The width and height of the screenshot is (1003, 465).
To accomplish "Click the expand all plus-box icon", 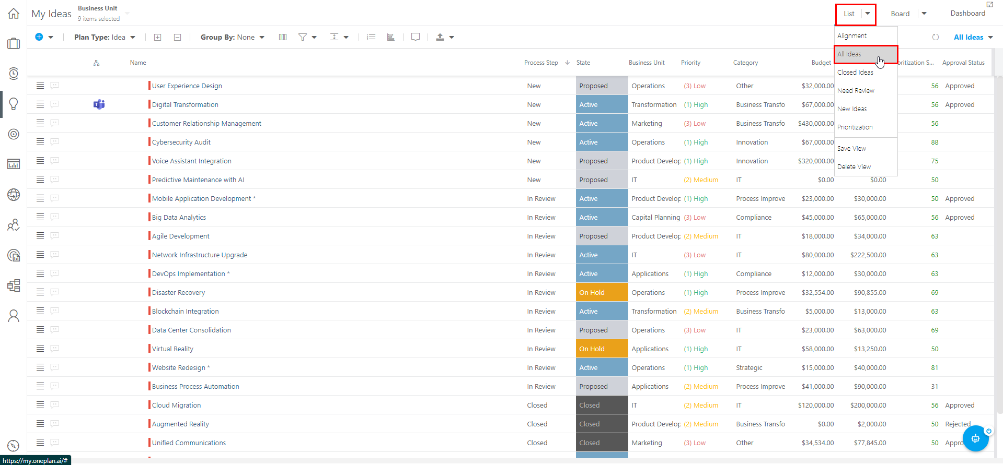I will (157, 37).
